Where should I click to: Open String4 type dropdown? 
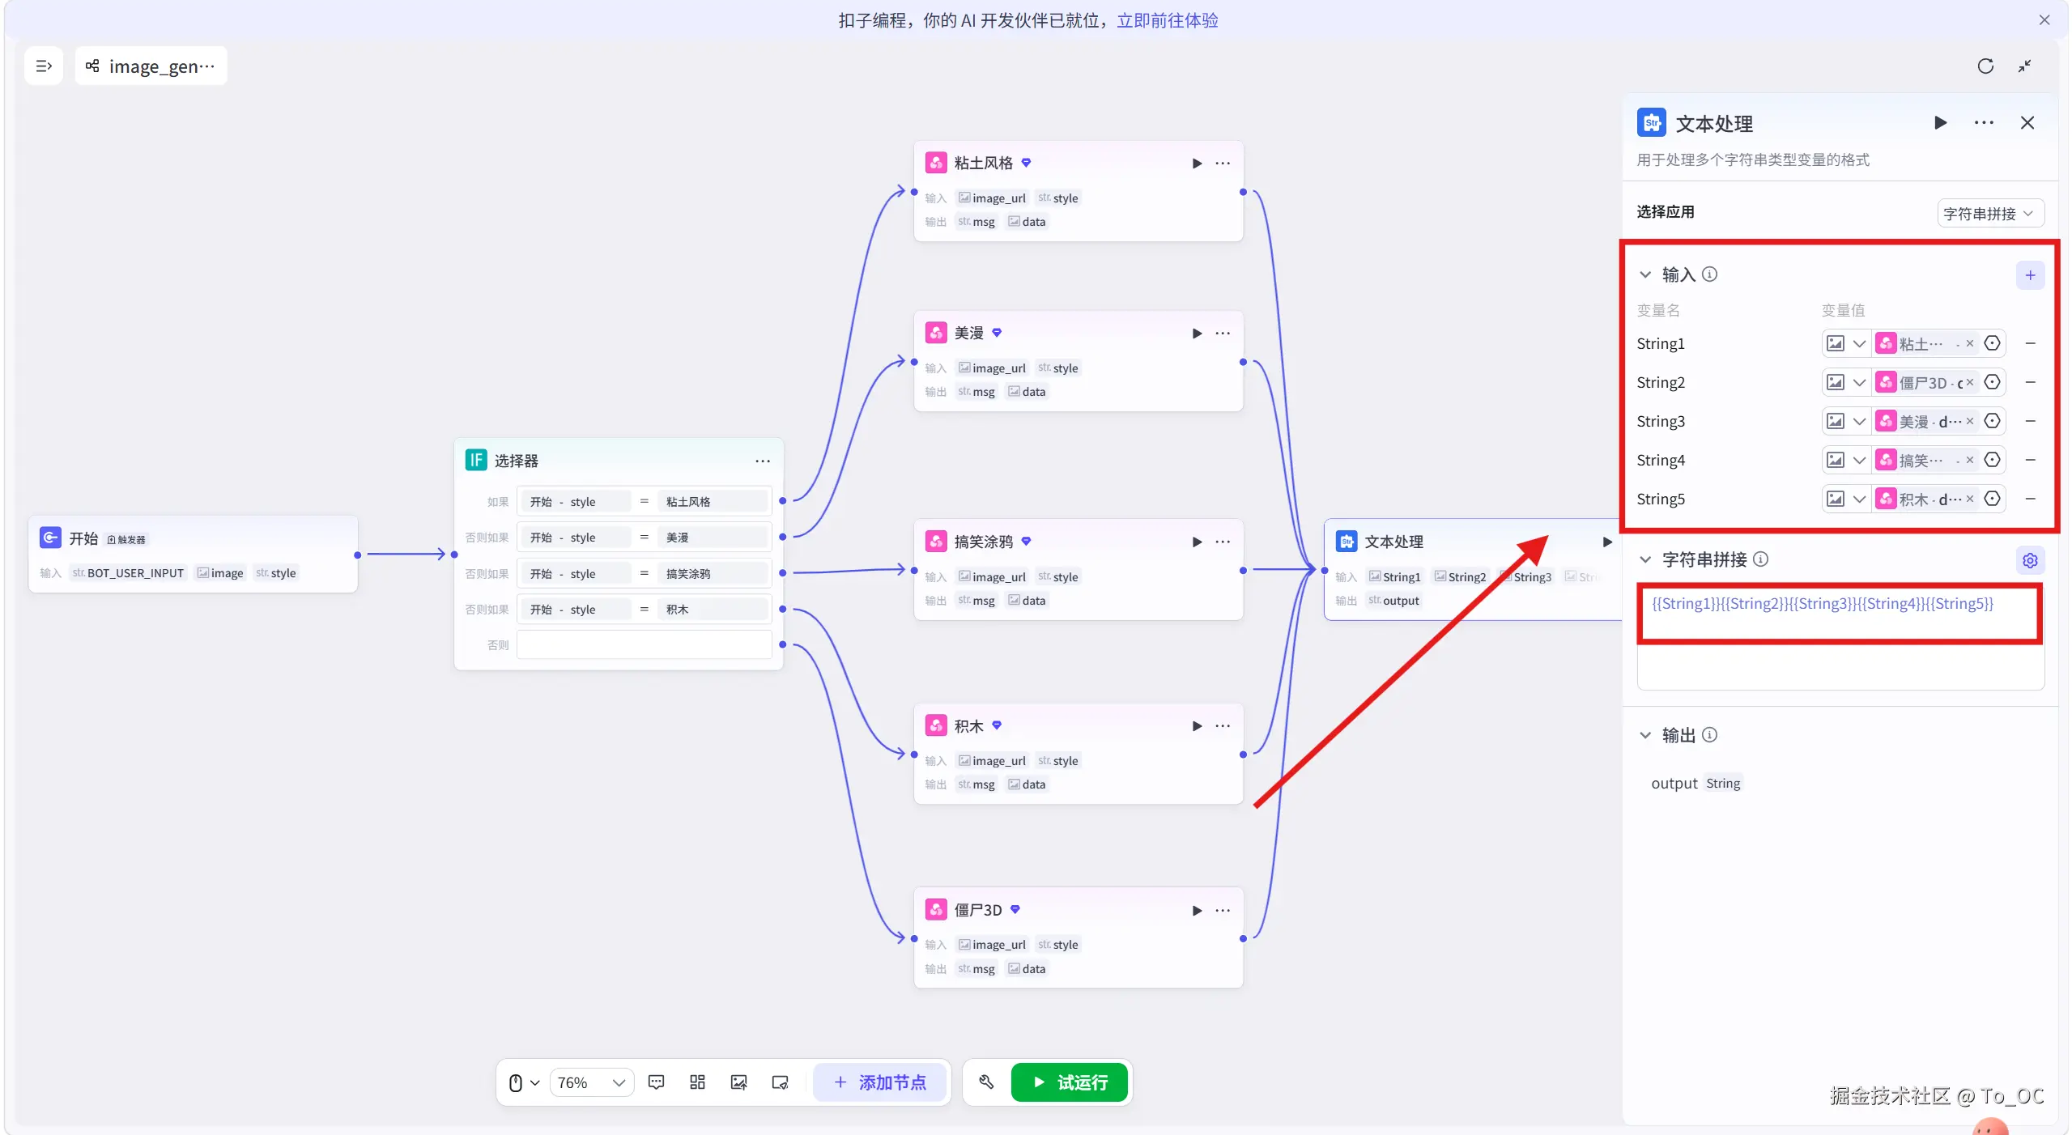coord(1846,460)
